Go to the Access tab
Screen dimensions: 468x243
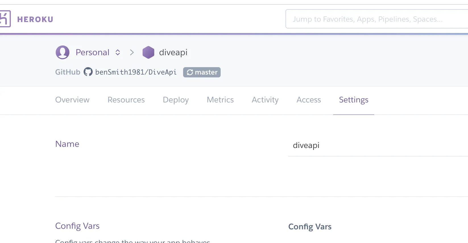point(309,100)
